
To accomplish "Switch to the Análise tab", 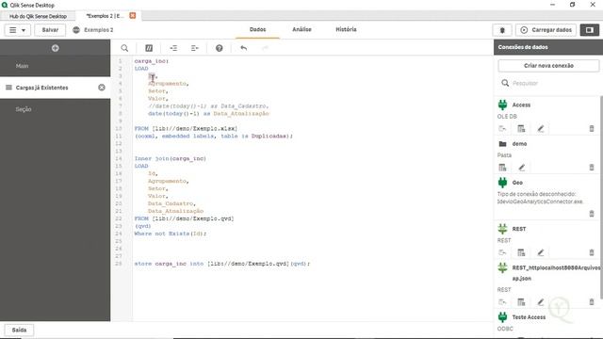I will [301, 29].
